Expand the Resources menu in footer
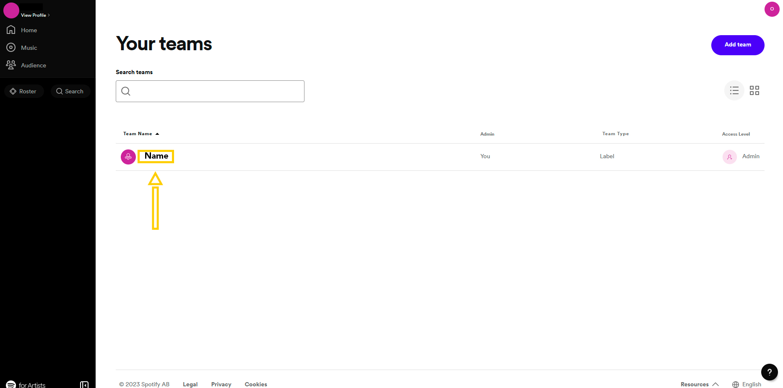Image resolution: width=783 pixels, height=388 pixels. click(700, 384)
